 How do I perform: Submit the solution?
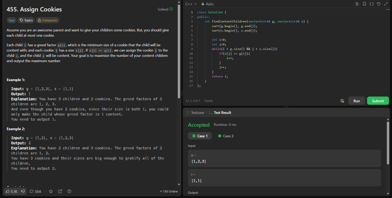coord(378,101)
